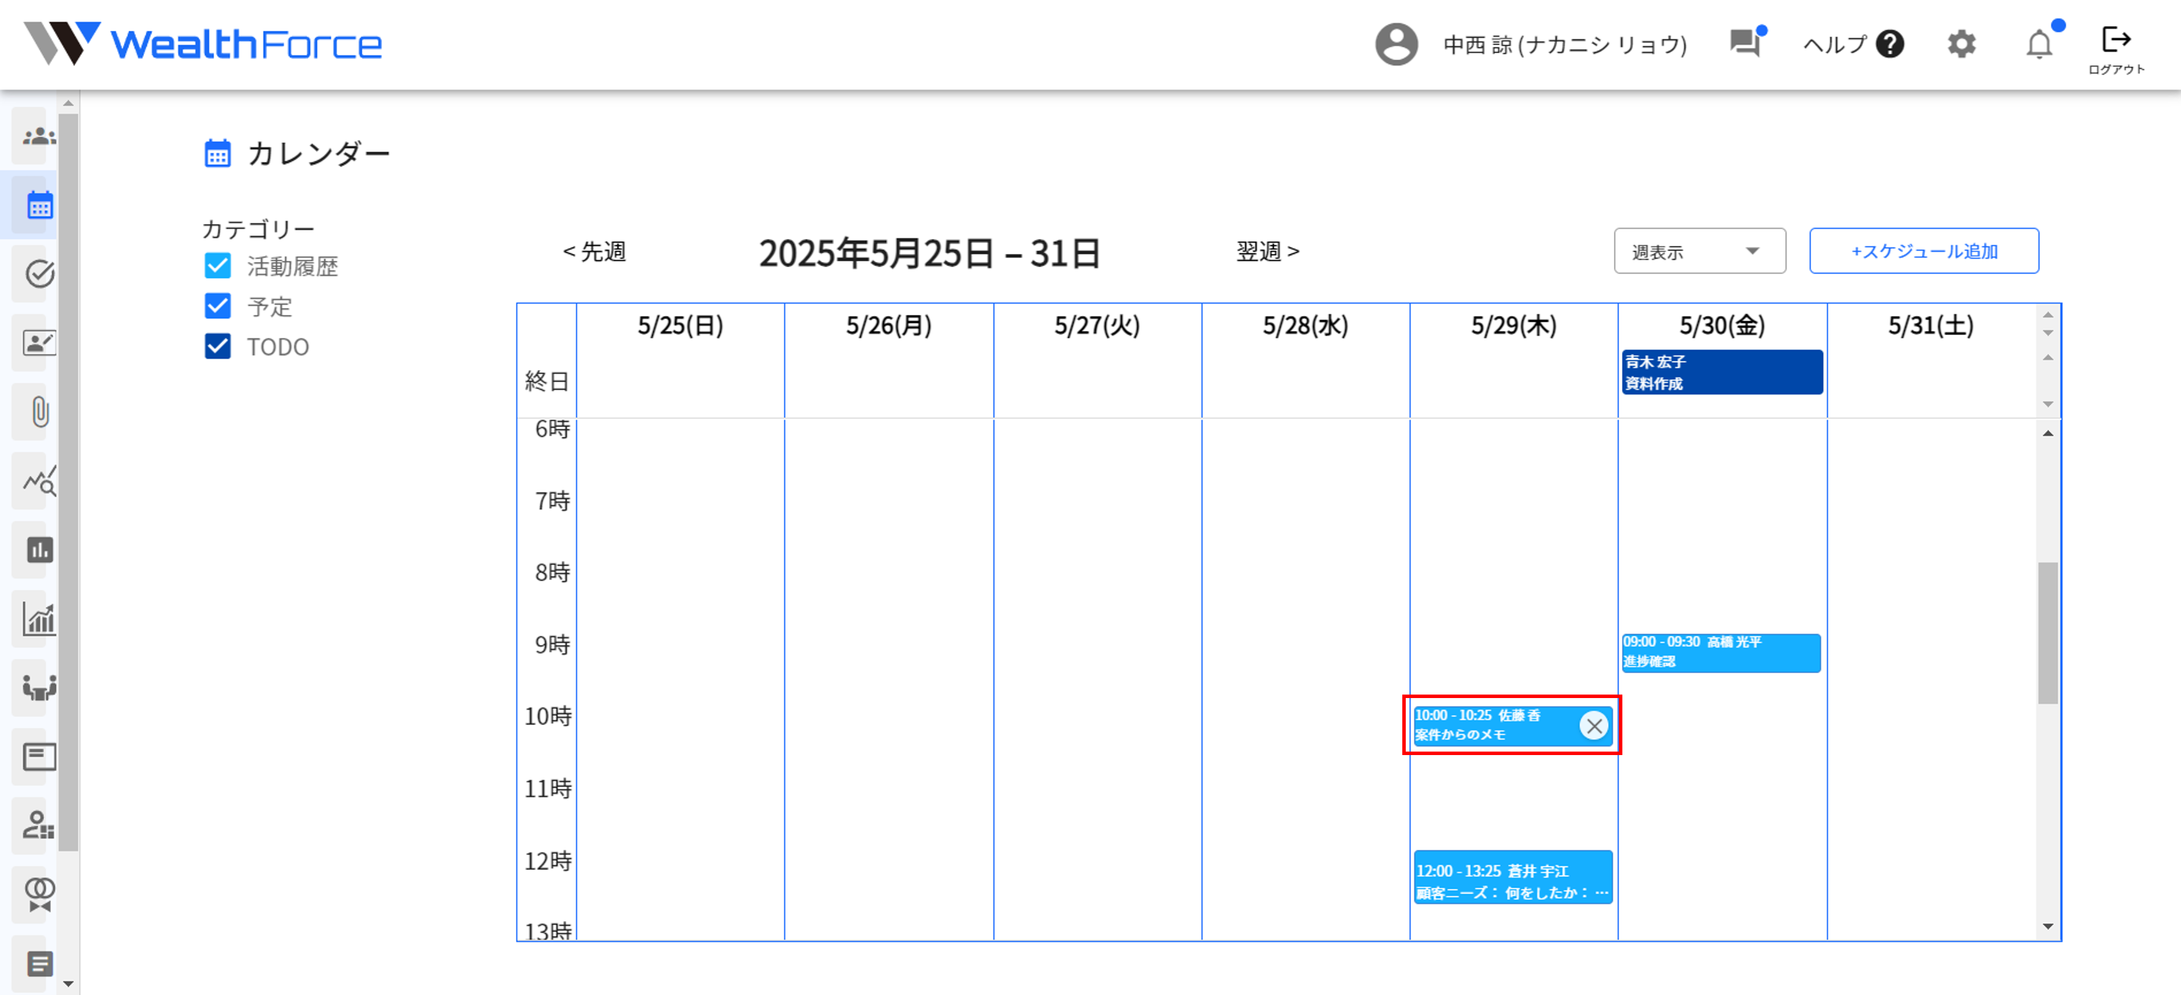Image resolution: width=2181 pixels, height=995 pixels.
Task: Close the 10:00 佐藤 香 event with X
Action: coord(1594,726)
